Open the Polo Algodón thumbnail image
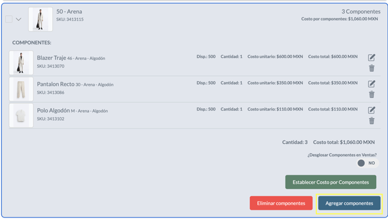The width and height of the screenshot is (388, 221). tap(21, 116)
